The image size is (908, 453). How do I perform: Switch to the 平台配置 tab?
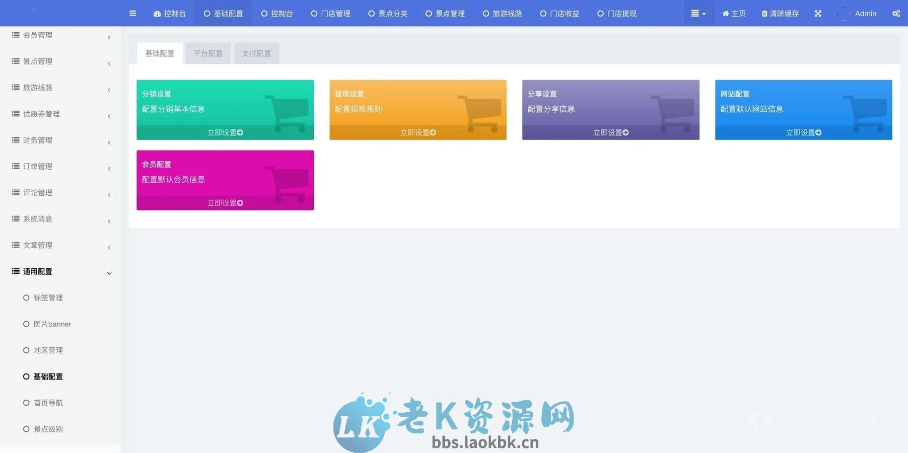207,53
